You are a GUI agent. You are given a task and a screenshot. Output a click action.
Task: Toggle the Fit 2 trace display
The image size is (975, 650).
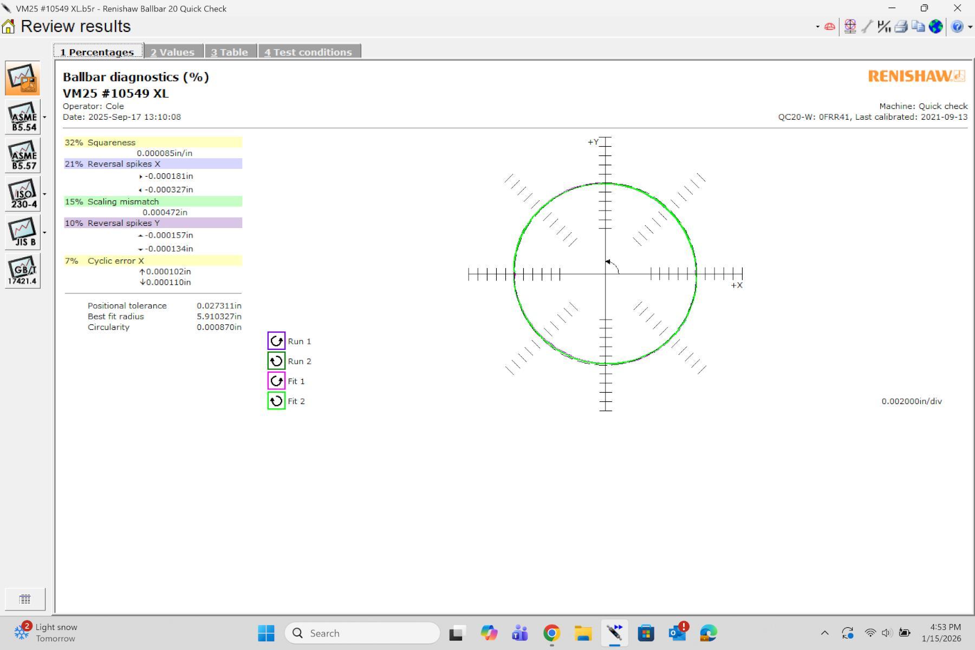coord(276,401)
